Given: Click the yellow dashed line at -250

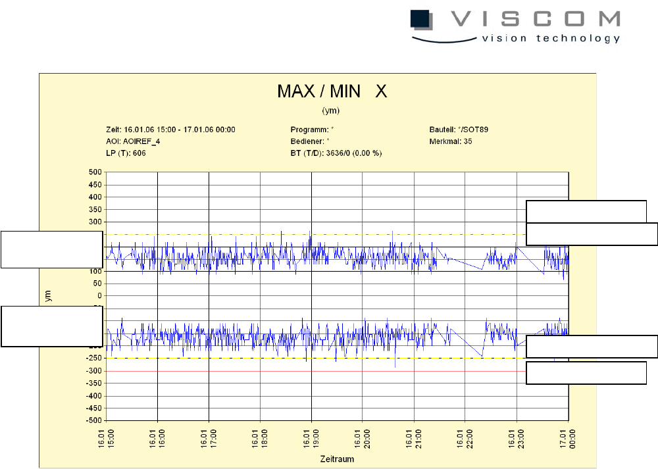Looking at the screenshot, I should 316,358.
